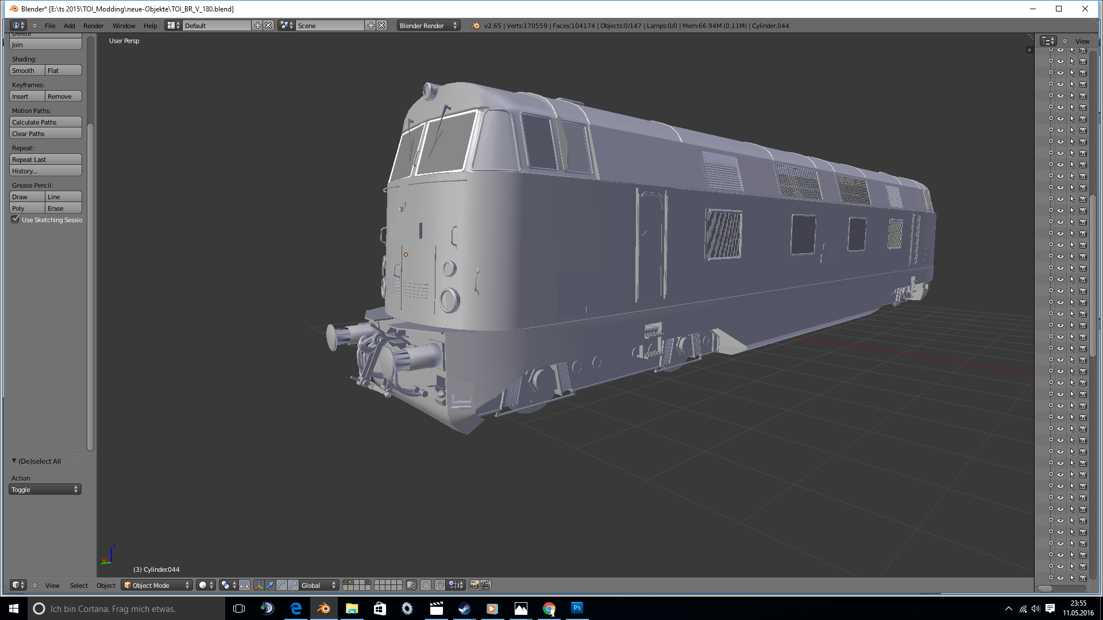Click the translate manipulator arrow icon
The height and width of the screenshot is (620, 1103).
[x=270, y=585]
